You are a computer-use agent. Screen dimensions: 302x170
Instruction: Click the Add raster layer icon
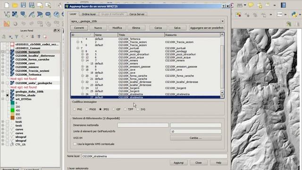15,14
